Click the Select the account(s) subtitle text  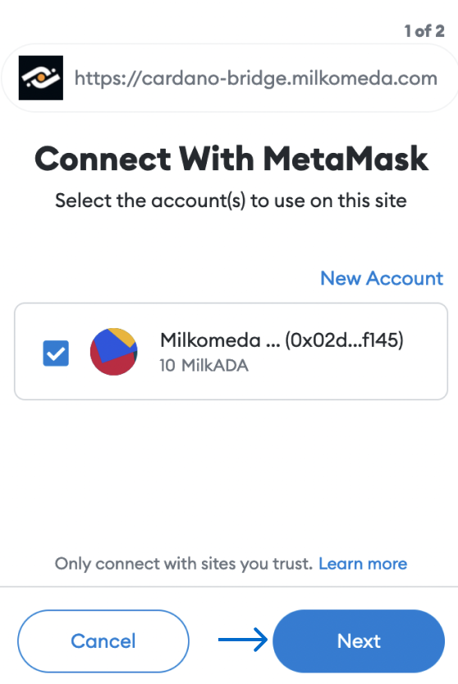(x=231, y=201)
